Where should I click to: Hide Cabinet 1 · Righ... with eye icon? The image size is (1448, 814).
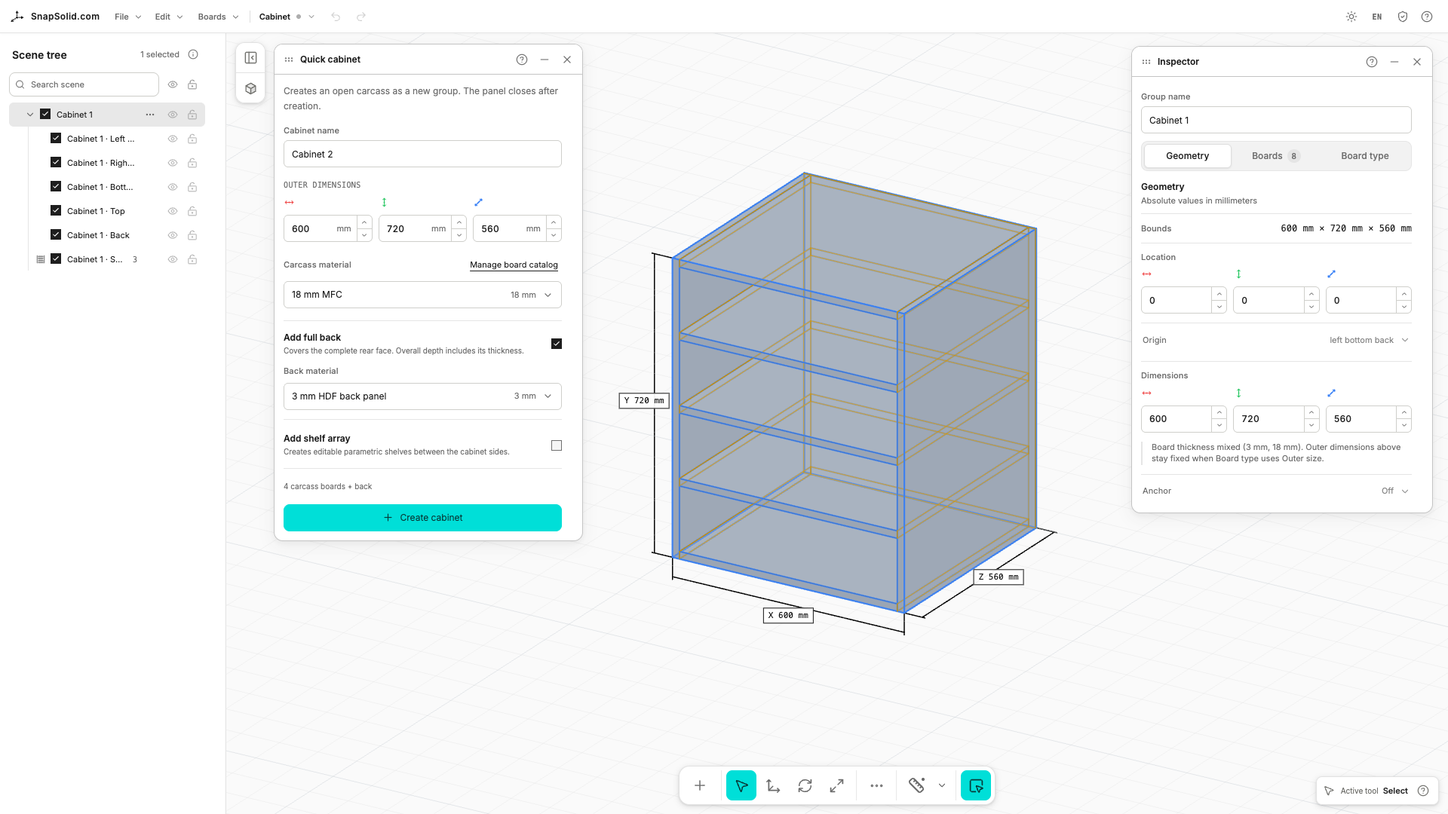pos(173,163)
